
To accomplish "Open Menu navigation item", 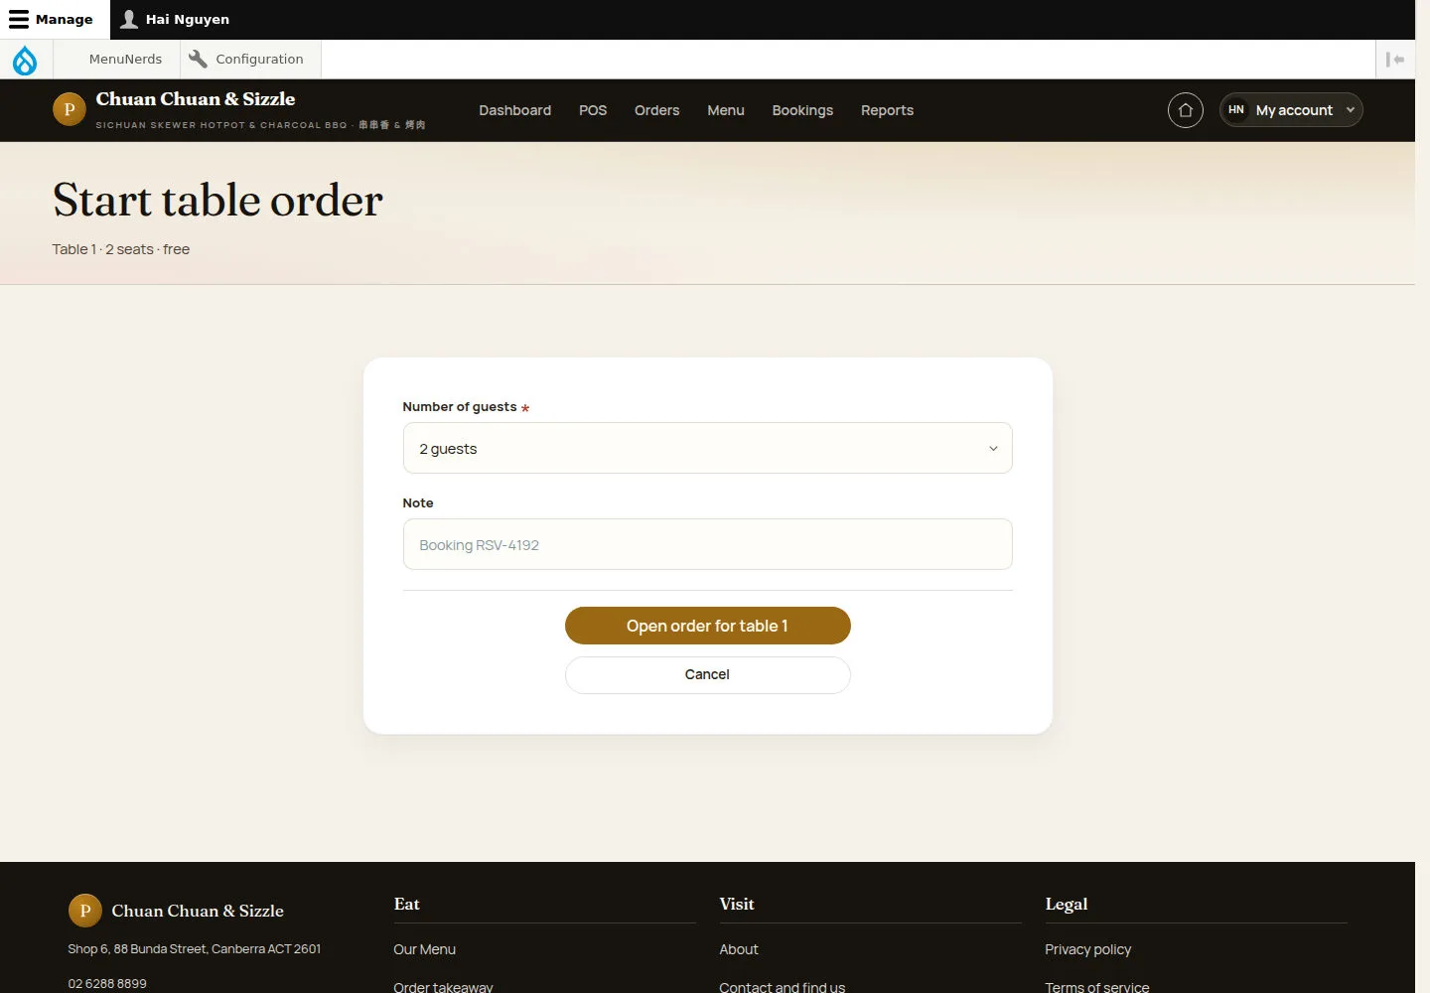I will tap(726, 110).
